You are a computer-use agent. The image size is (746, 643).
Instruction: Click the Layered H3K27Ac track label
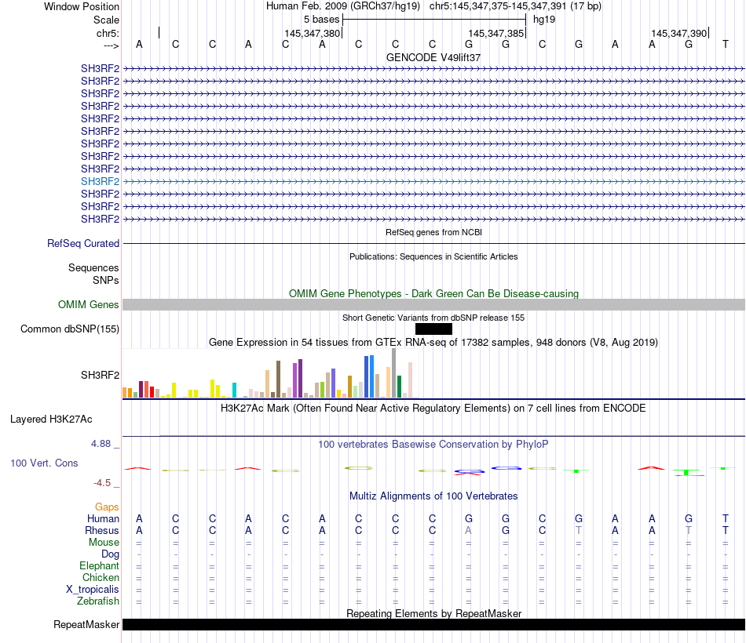pos(51,420)
